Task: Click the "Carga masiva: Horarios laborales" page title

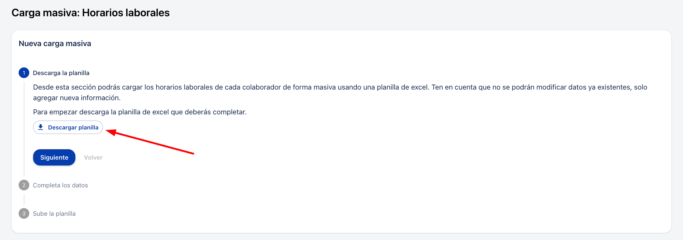Action: point(90,13)
